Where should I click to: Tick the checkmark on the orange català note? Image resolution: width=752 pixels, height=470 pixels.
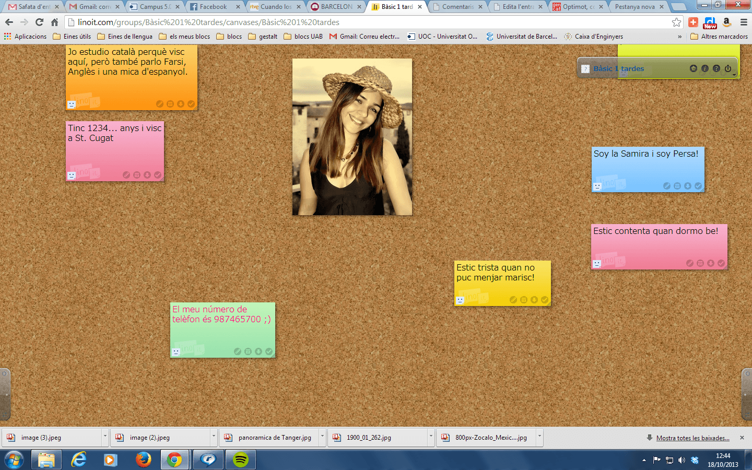pyautogui.click(x=191, y=104)
